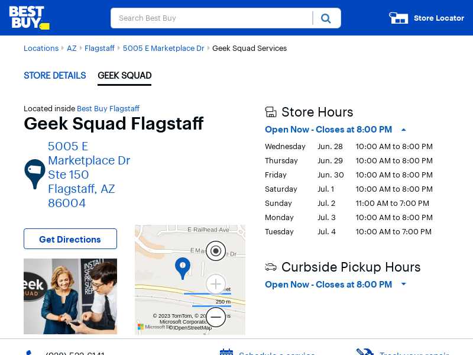This screenshot has height=355, width=473.
Task: Open the Flagstaff breadcrumb link
Action: (x=99, y=49)
